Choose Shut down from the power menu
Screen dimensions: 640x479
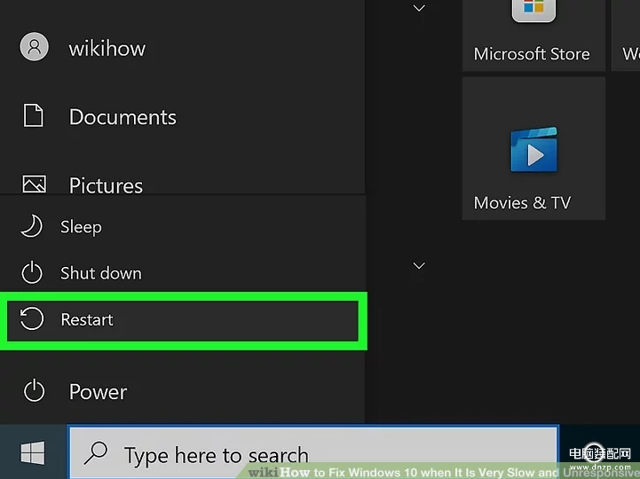point(183,273)
